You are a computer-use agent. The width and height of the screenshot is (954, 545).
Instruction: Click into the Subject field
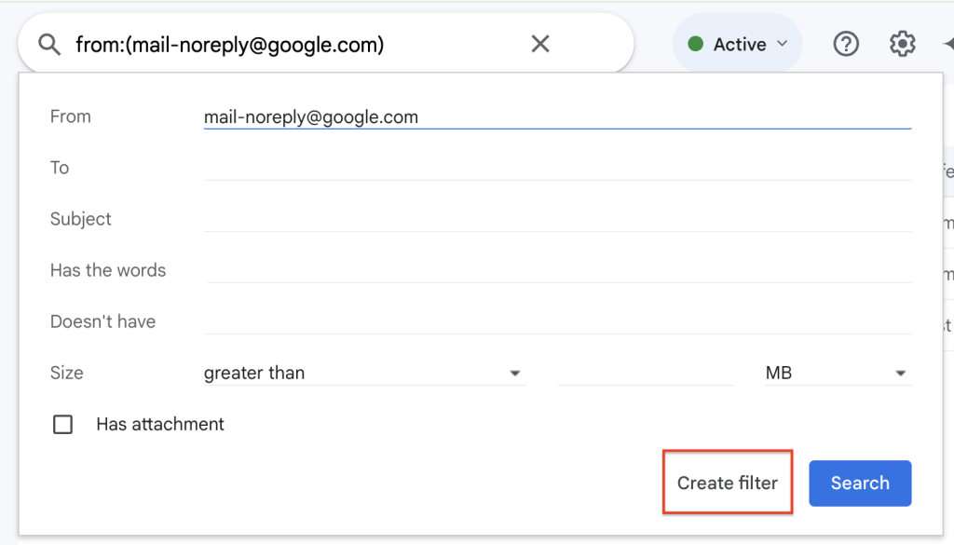pyautogui.click(x=556, y=219)
